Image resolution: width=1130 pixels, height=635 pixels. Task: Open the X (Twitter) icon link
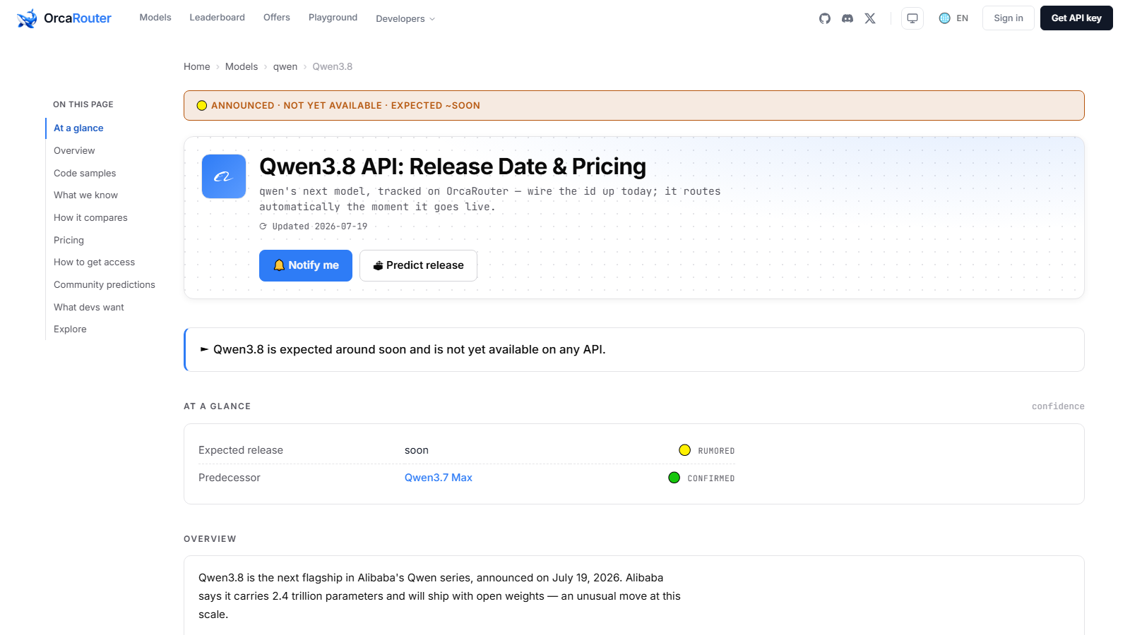coord(870,18)
